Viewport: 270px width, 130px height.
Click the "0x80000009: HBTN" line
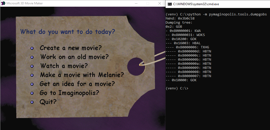click(x=188, y=68)
